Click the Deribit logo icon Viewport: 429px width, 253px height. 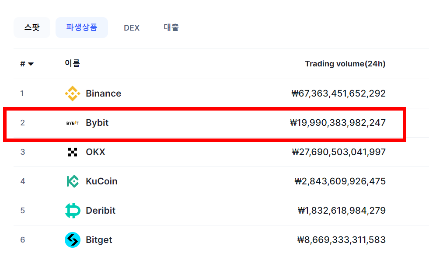(x=73, y=211)
